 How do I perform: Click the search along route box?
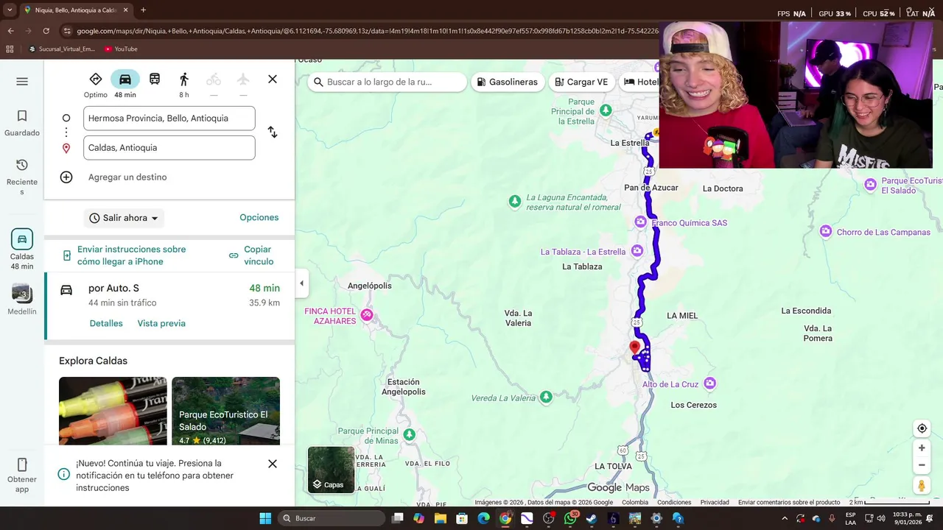point(388,82)
